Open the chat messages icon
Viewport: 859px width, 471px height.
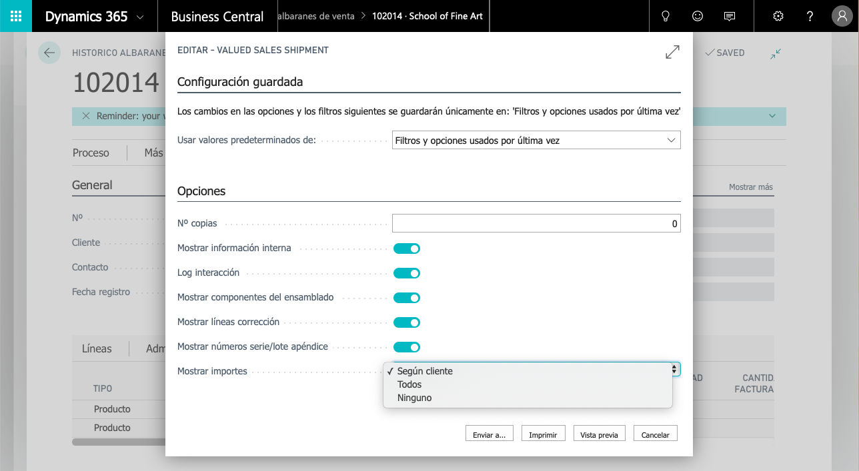(x=730, y=16)
